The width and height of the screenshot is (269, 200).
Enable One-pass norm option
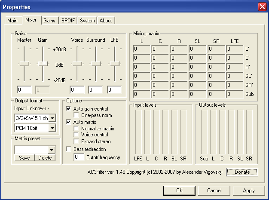pyautogui.click(x=77, y=115)
